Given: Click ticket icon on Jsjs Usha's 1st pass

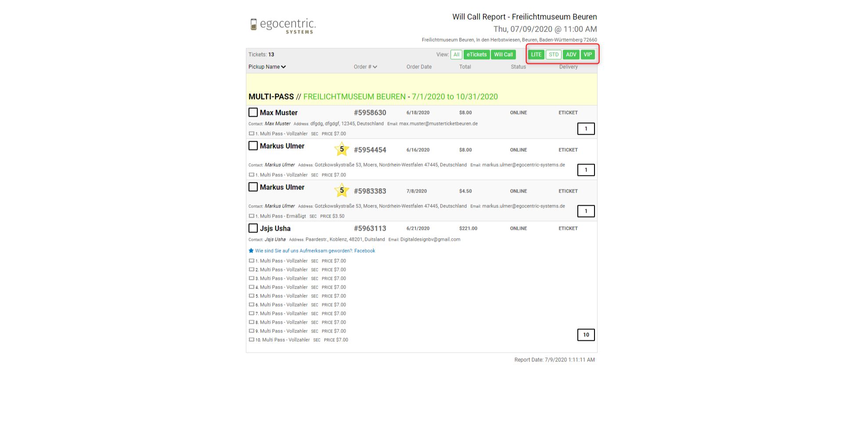Looking at the screenshot, I should point(252,261).
